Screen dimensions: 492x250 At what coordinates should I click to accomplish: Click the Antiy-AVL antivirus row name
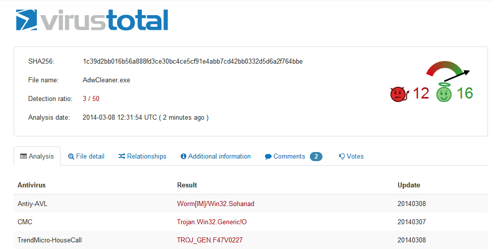[33, 204]
